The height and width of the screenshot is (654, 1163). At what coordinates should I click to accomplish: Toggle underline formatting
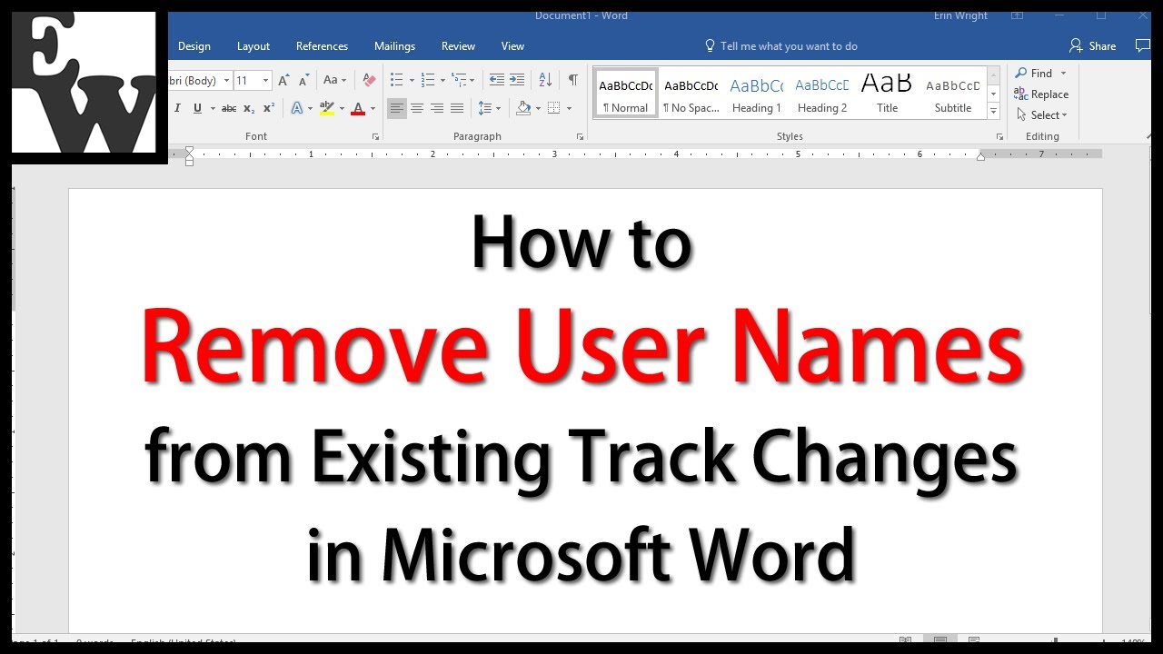(x=197, y=108)
